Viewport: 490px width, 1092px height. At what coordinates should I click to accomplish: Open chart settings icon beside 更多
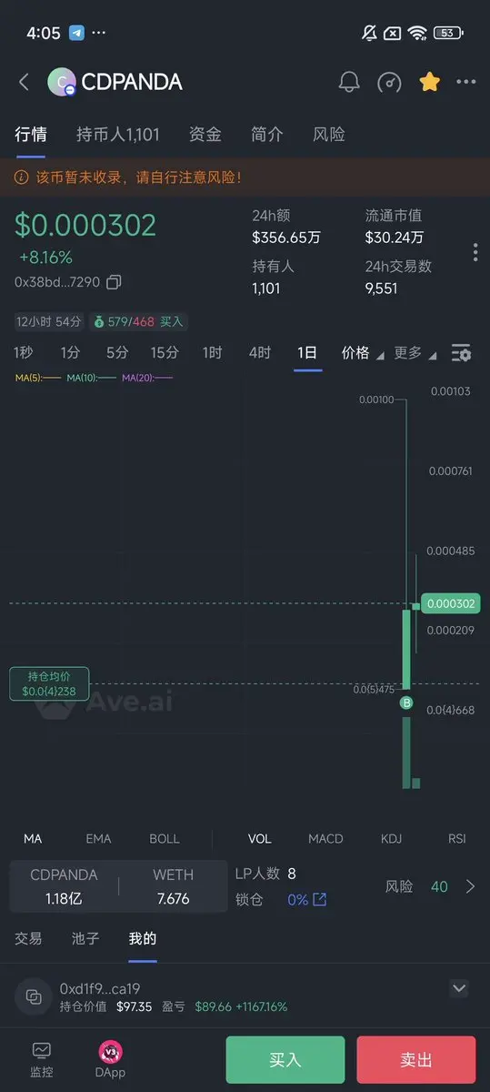pyautogui.click(x=461, y=353)
